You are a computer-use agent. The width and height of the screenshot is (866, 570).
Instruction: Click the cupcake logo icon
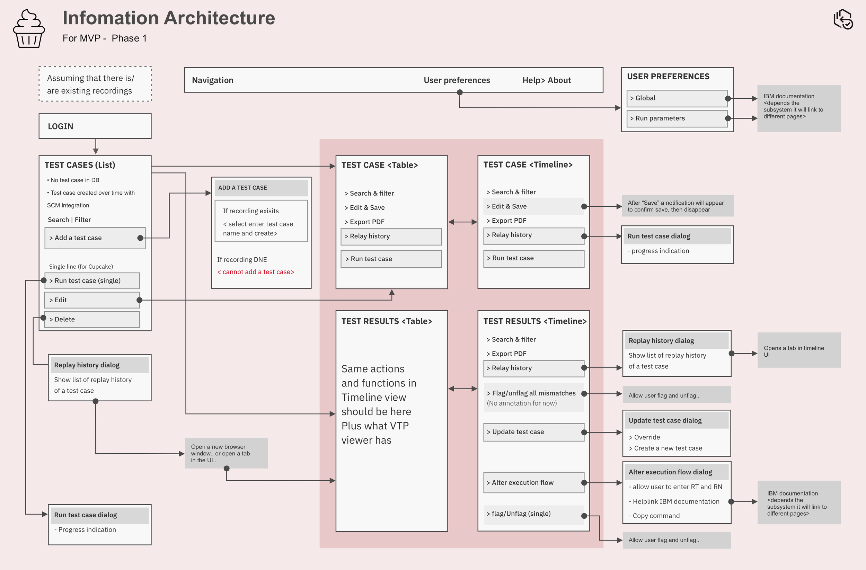(29, 29)
